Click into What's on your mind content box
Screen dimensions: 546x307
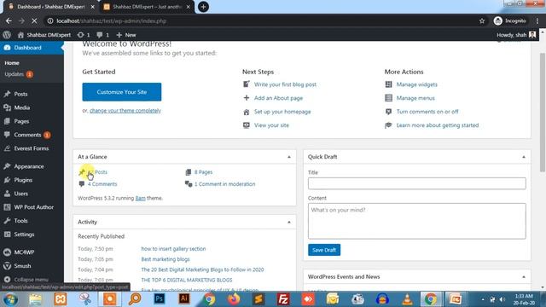[417, 221]
